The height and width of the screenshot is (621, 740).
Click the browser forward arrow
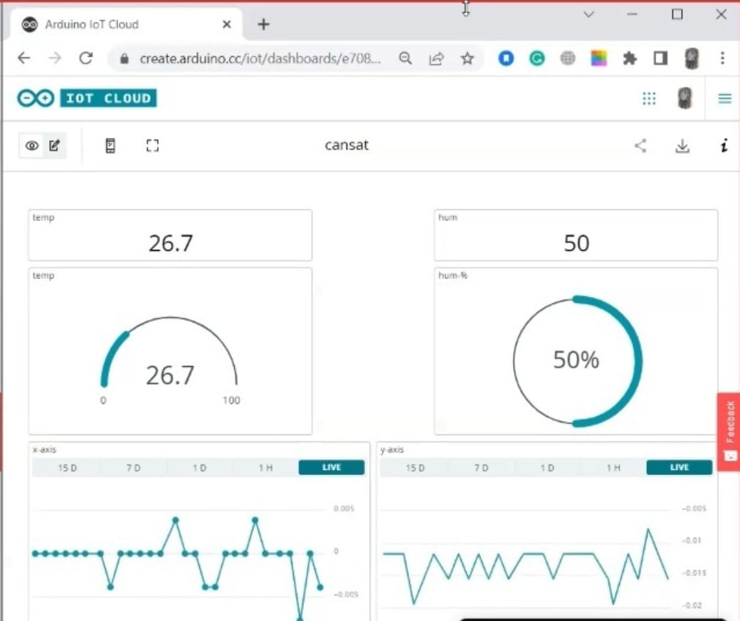pos(55,58)
